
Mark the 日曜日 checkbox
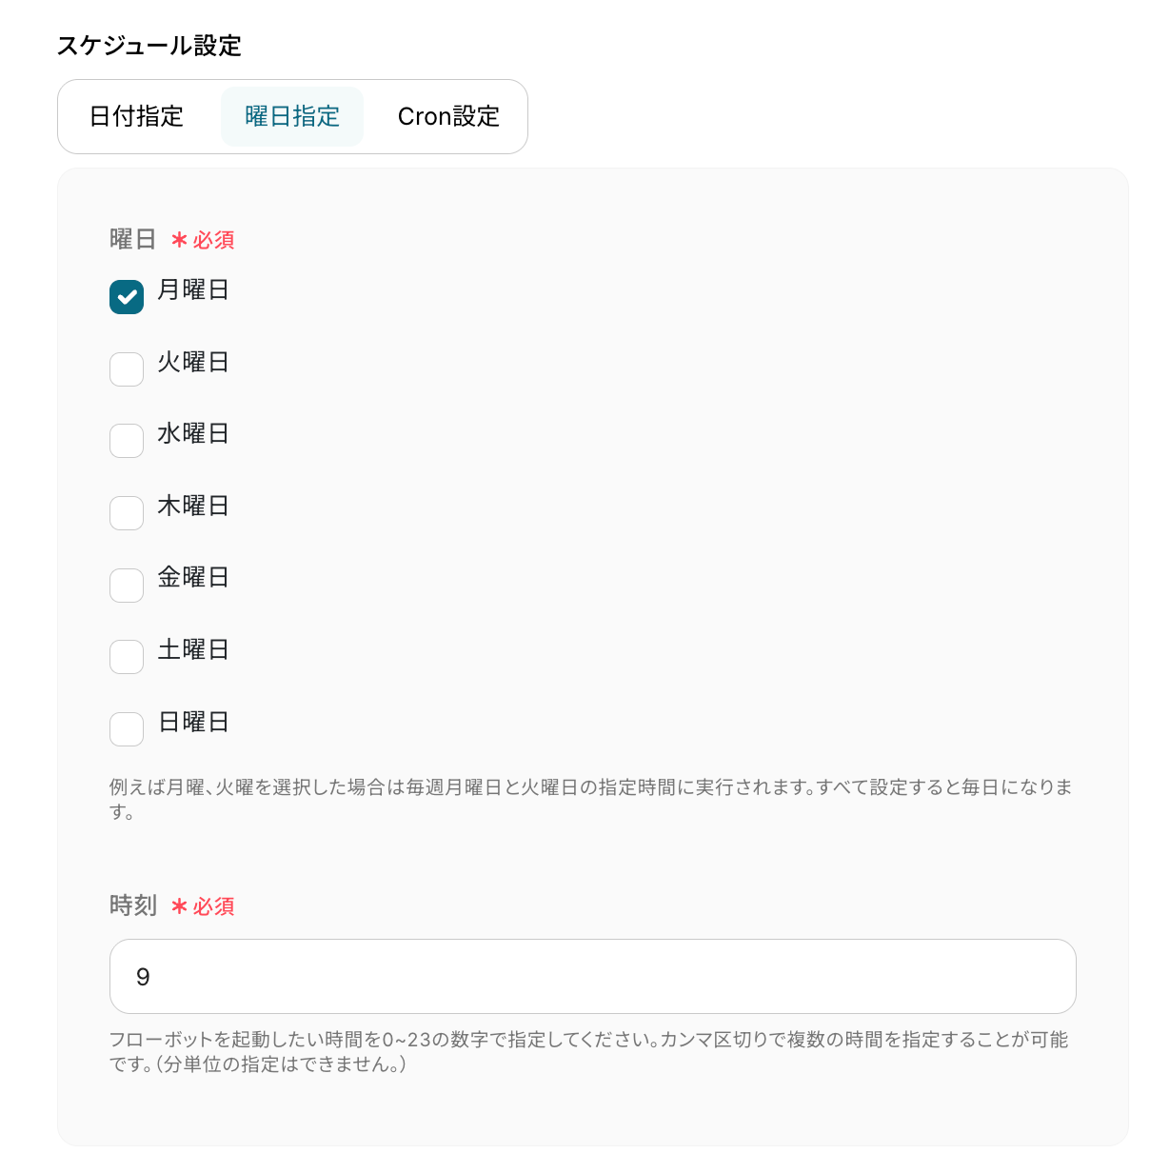(127, 729)
